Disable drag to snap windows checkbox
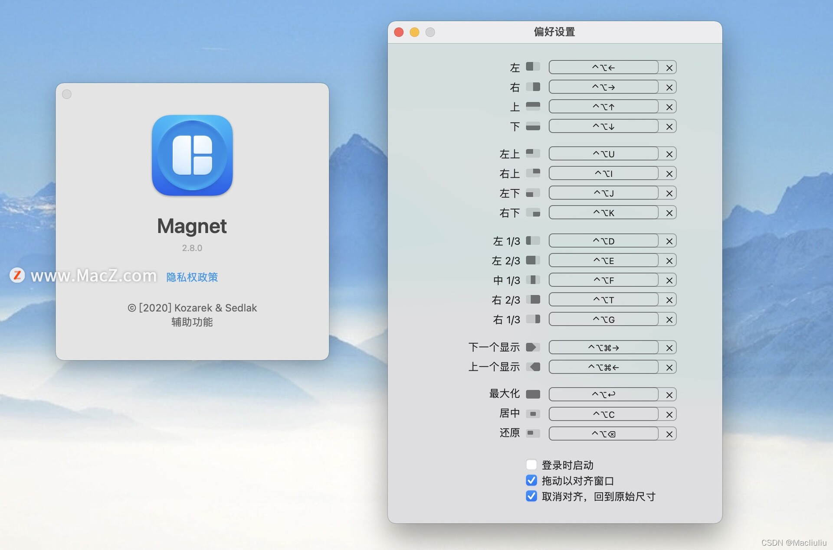 tap(531, 480)
